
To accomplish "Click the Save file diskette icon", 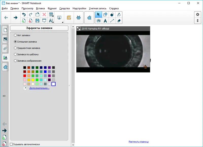I will pos(37,21).
